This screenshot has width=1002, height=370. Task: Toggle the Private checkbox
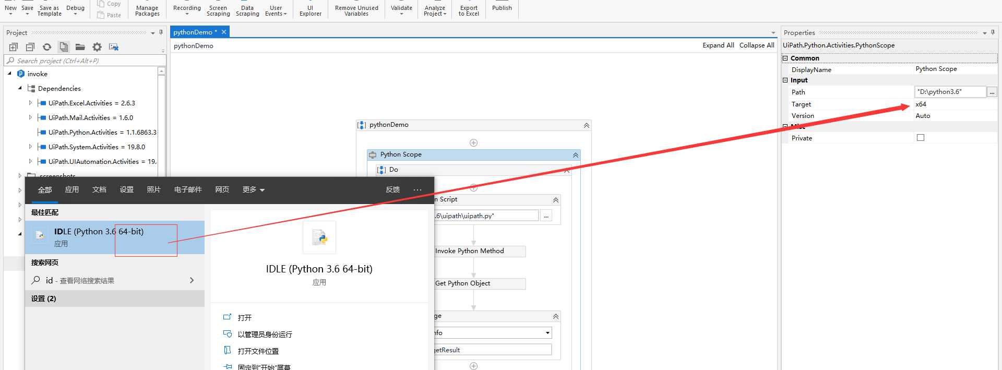tap(921, 138)
